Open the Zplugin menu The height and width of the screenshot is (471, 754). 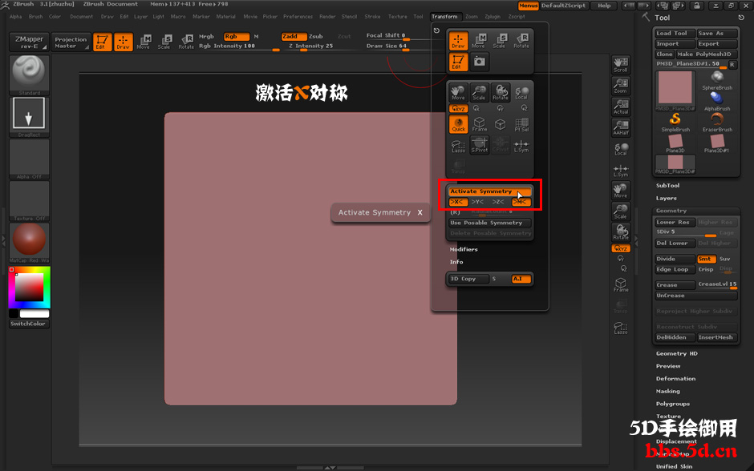[493, 16]
